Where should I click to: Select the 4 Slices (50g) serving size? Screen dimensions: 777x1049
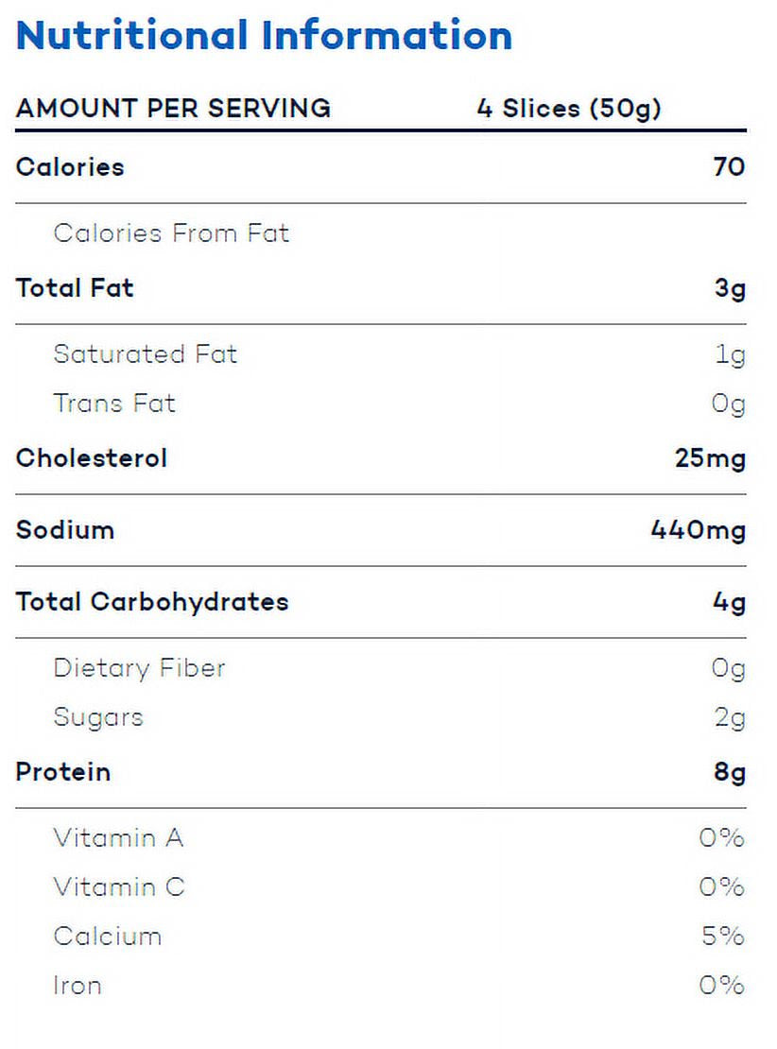pyautogui.click(x=569, y=109)
